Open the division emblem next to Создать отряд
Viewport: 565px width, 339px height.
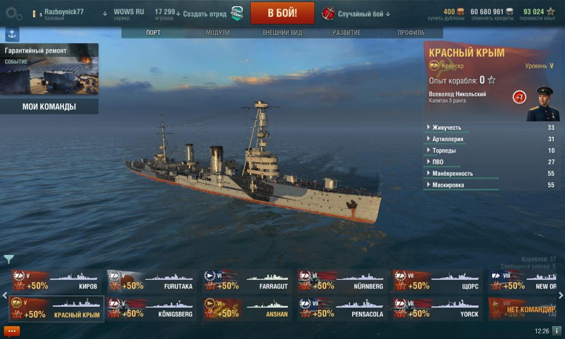pyautogui.click(x=237, y=13)
